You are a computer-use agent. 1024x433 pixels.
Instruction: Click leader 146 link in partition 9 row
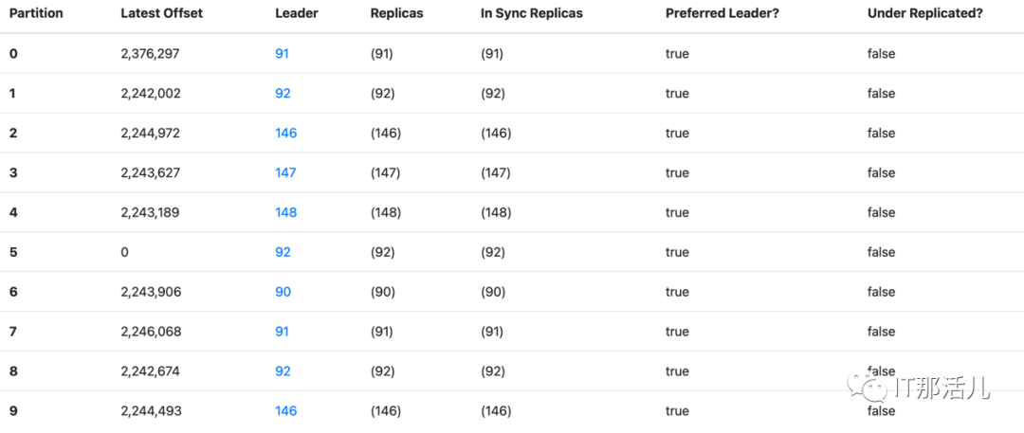(285, 411)
